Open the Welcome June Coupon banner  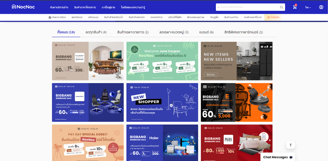[162, 61]
